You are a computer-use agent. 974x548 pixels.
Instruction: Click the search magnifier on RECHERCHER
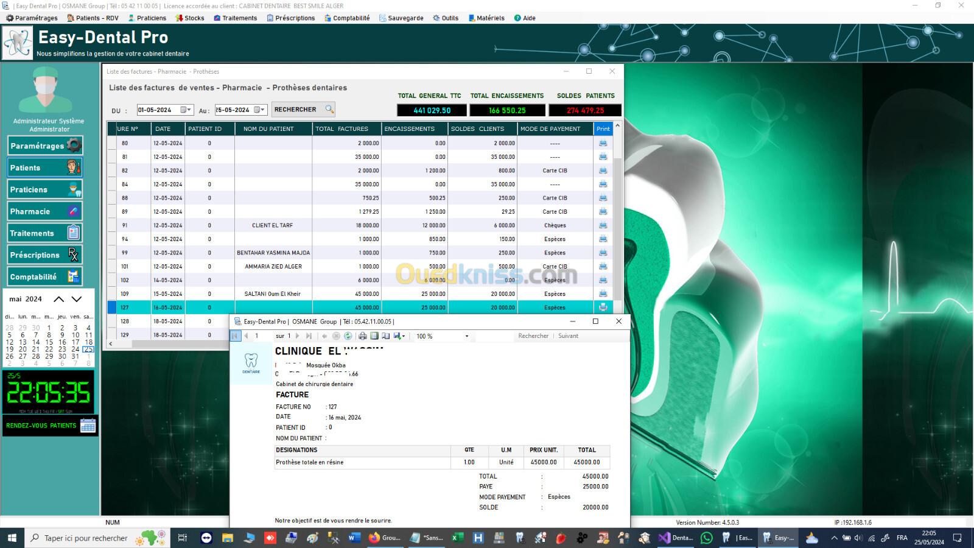pos(329,110)
